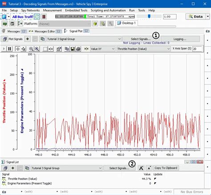Print the signal plot
The width and height of the screenshot is (211, 195).
coord(78,49)
